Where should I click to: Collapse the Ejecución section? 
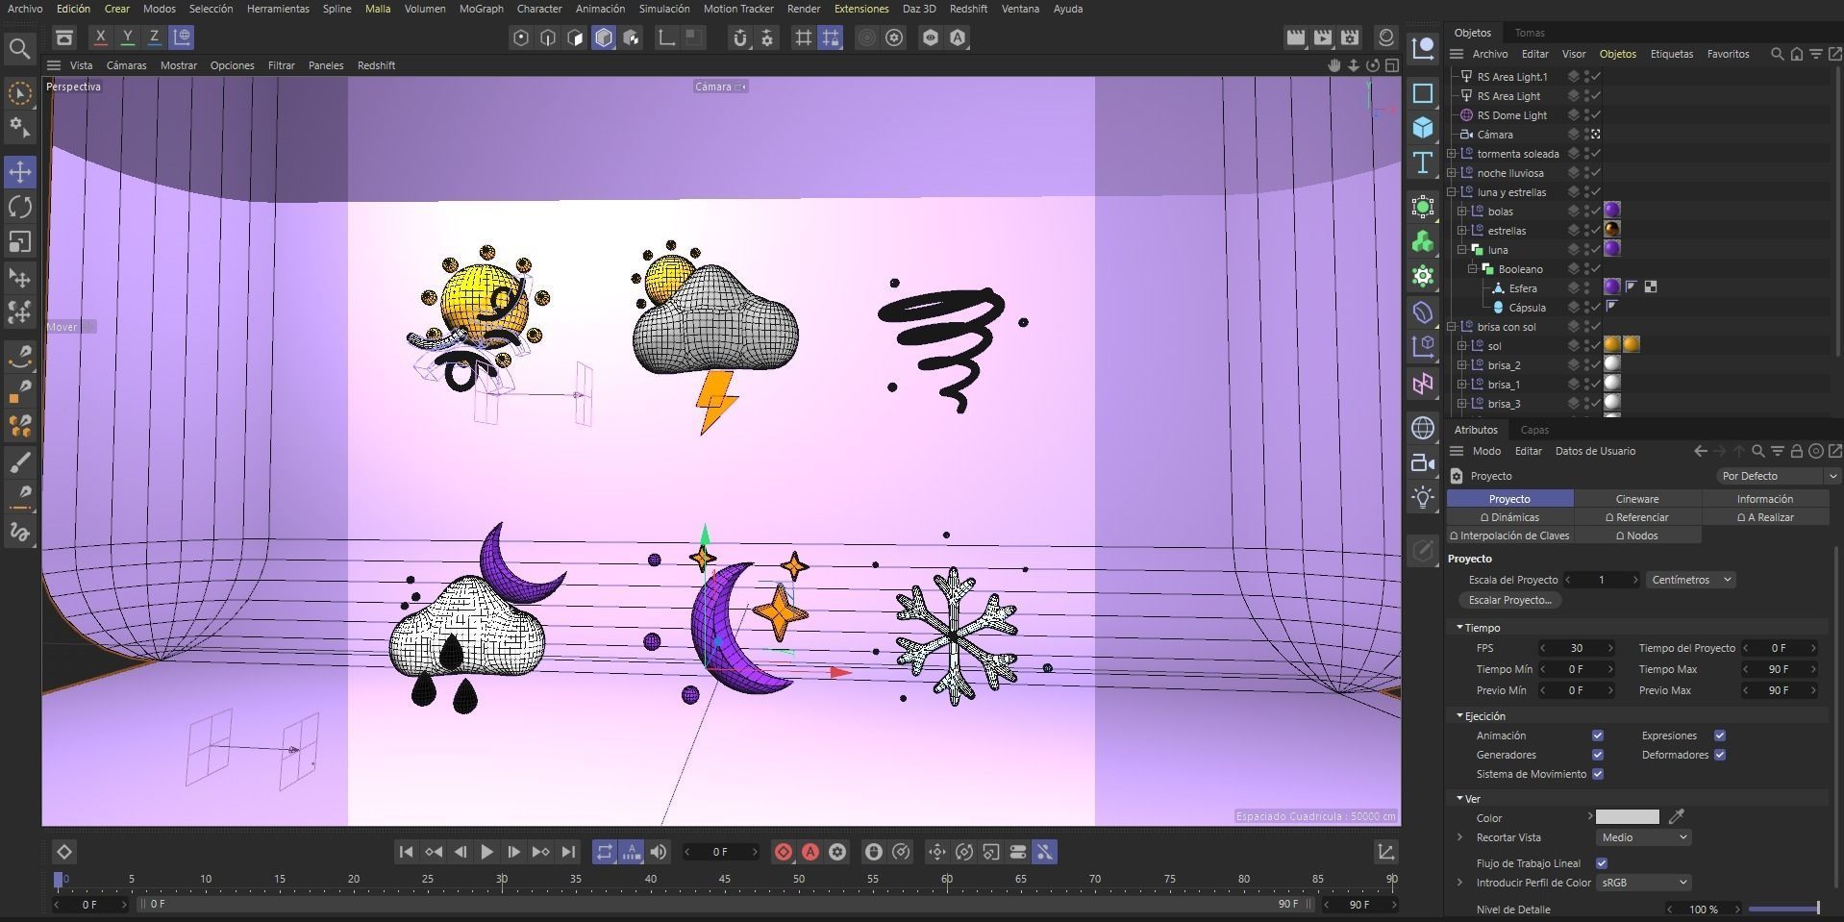[1458, 716]
